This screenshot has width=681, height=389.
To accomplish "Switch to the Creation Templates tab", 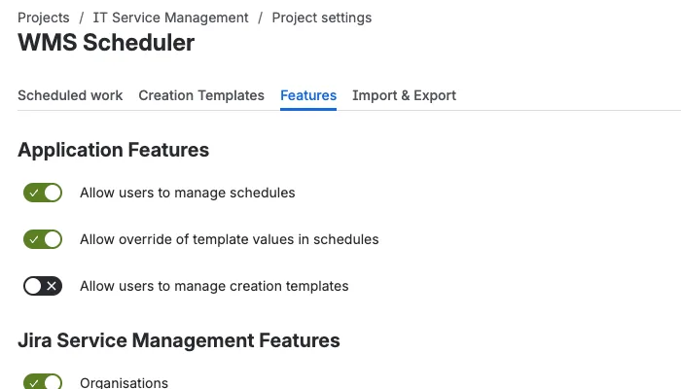I will click(201, 95).
